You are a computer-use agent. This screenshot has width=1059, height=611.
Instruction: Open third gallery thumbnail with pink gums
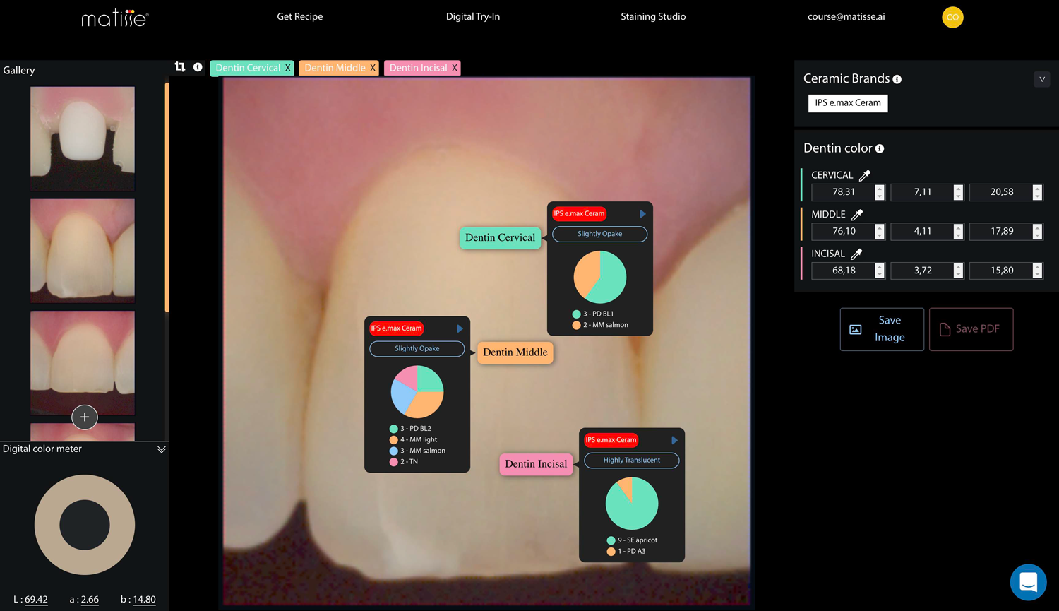[83, 362]
